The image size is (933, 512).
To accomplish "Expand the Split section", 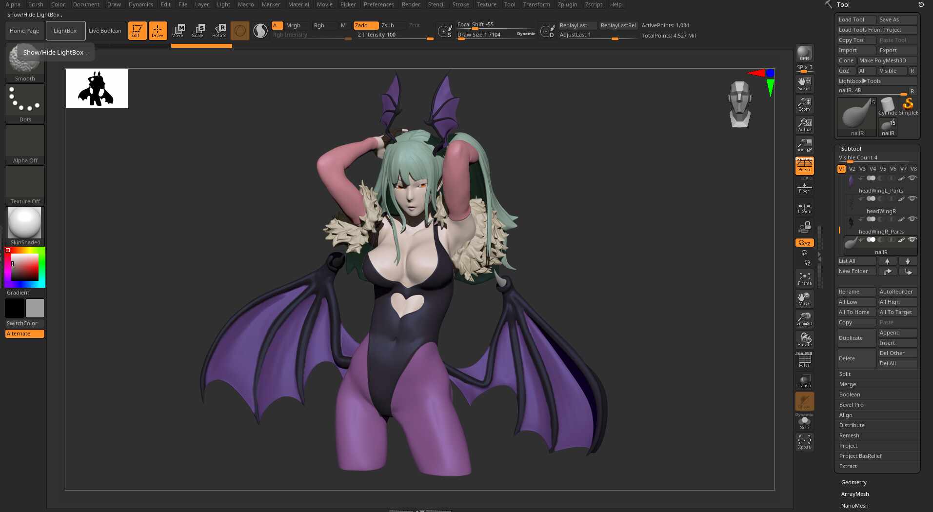I will coord(845,374).
